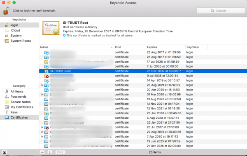Click the Keys category key icon
The image size is (247, 156).
(7, 112)
